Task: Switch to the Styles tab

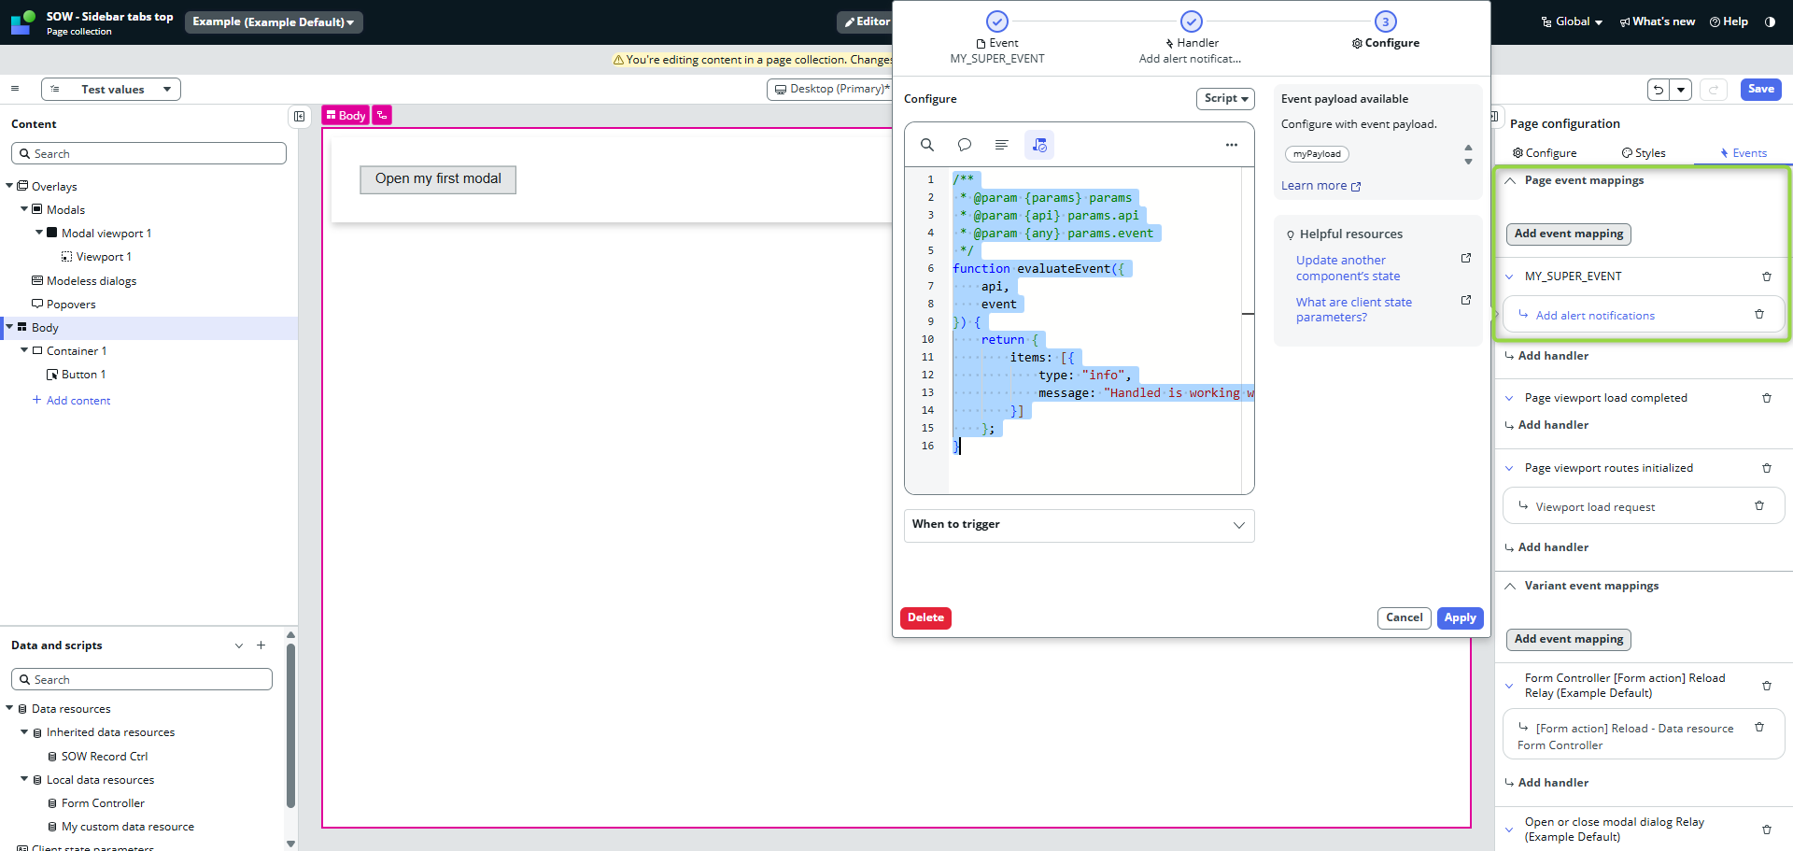Action: 1644,153
